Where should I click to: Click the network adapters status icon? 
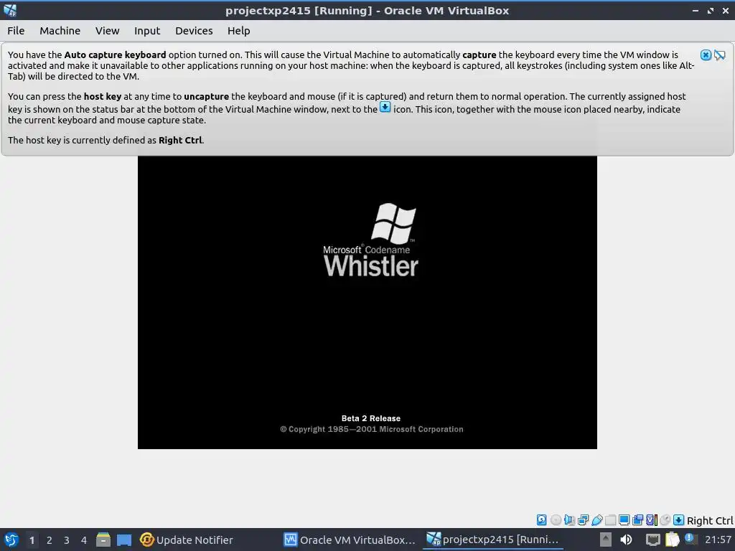coord(583,519)
